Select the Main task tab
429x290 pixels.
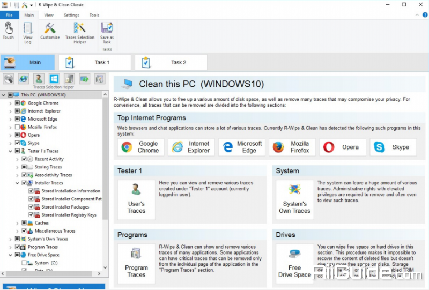point(27,62)
